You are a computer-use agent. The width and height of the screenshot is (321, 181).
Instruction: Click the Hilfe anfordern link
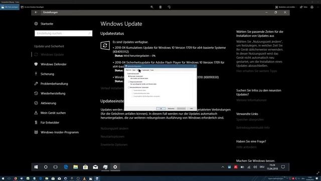pos(246,147)
